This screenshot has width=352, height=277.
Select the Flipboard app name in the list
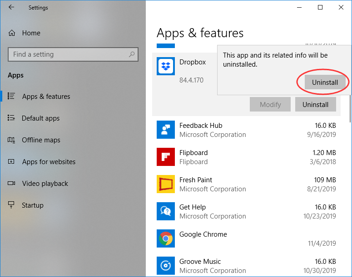tap(193, 153)
